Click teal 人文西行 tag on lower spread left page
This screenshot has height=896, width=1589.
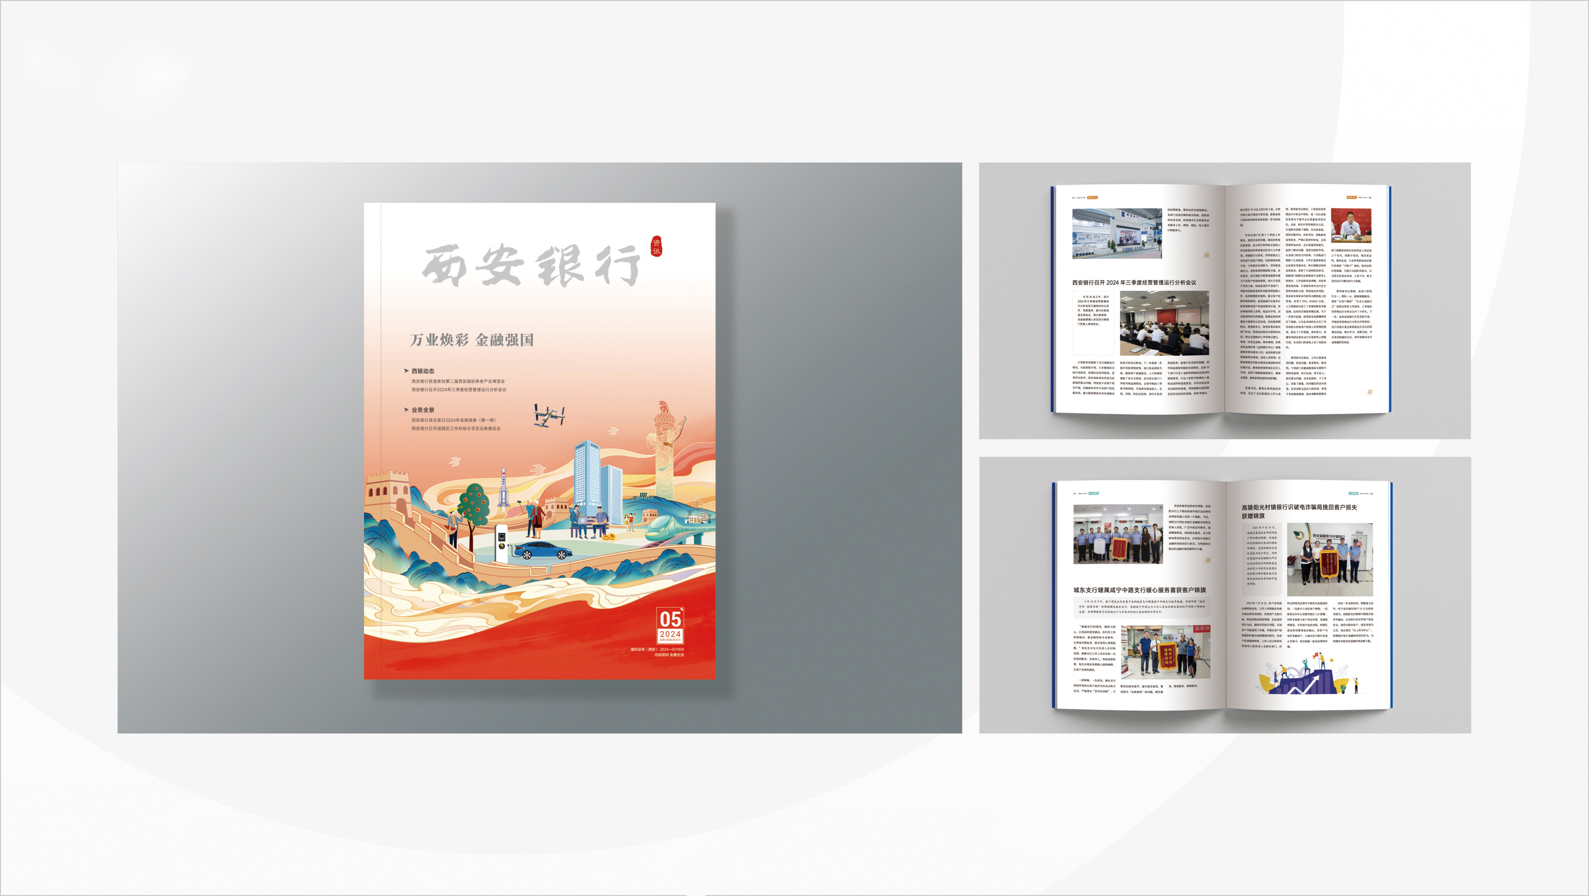click(x=1094, y=493)
